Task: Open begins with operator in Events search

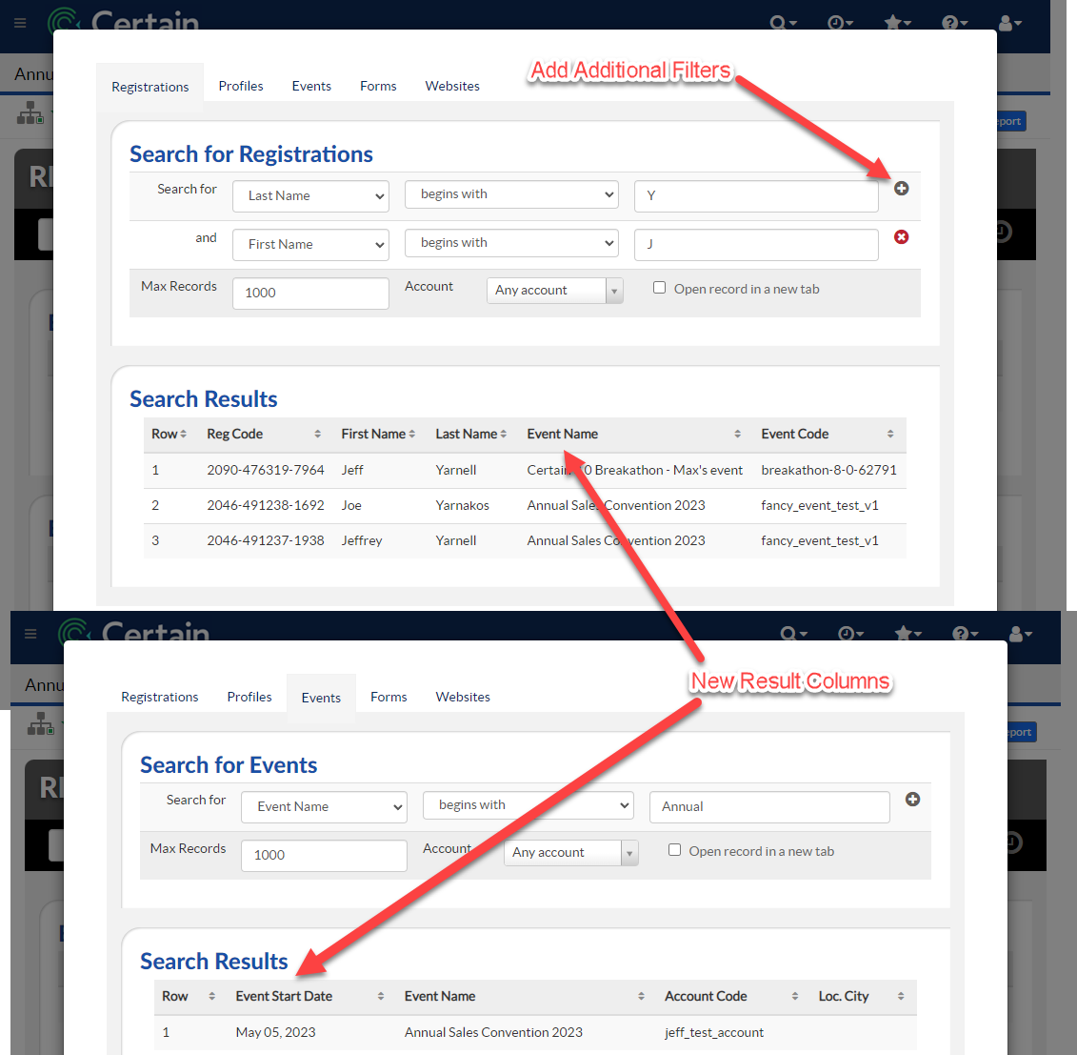Action: coord(528,804)
